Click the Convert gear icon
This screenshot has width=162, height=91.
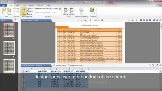(92, 10)
